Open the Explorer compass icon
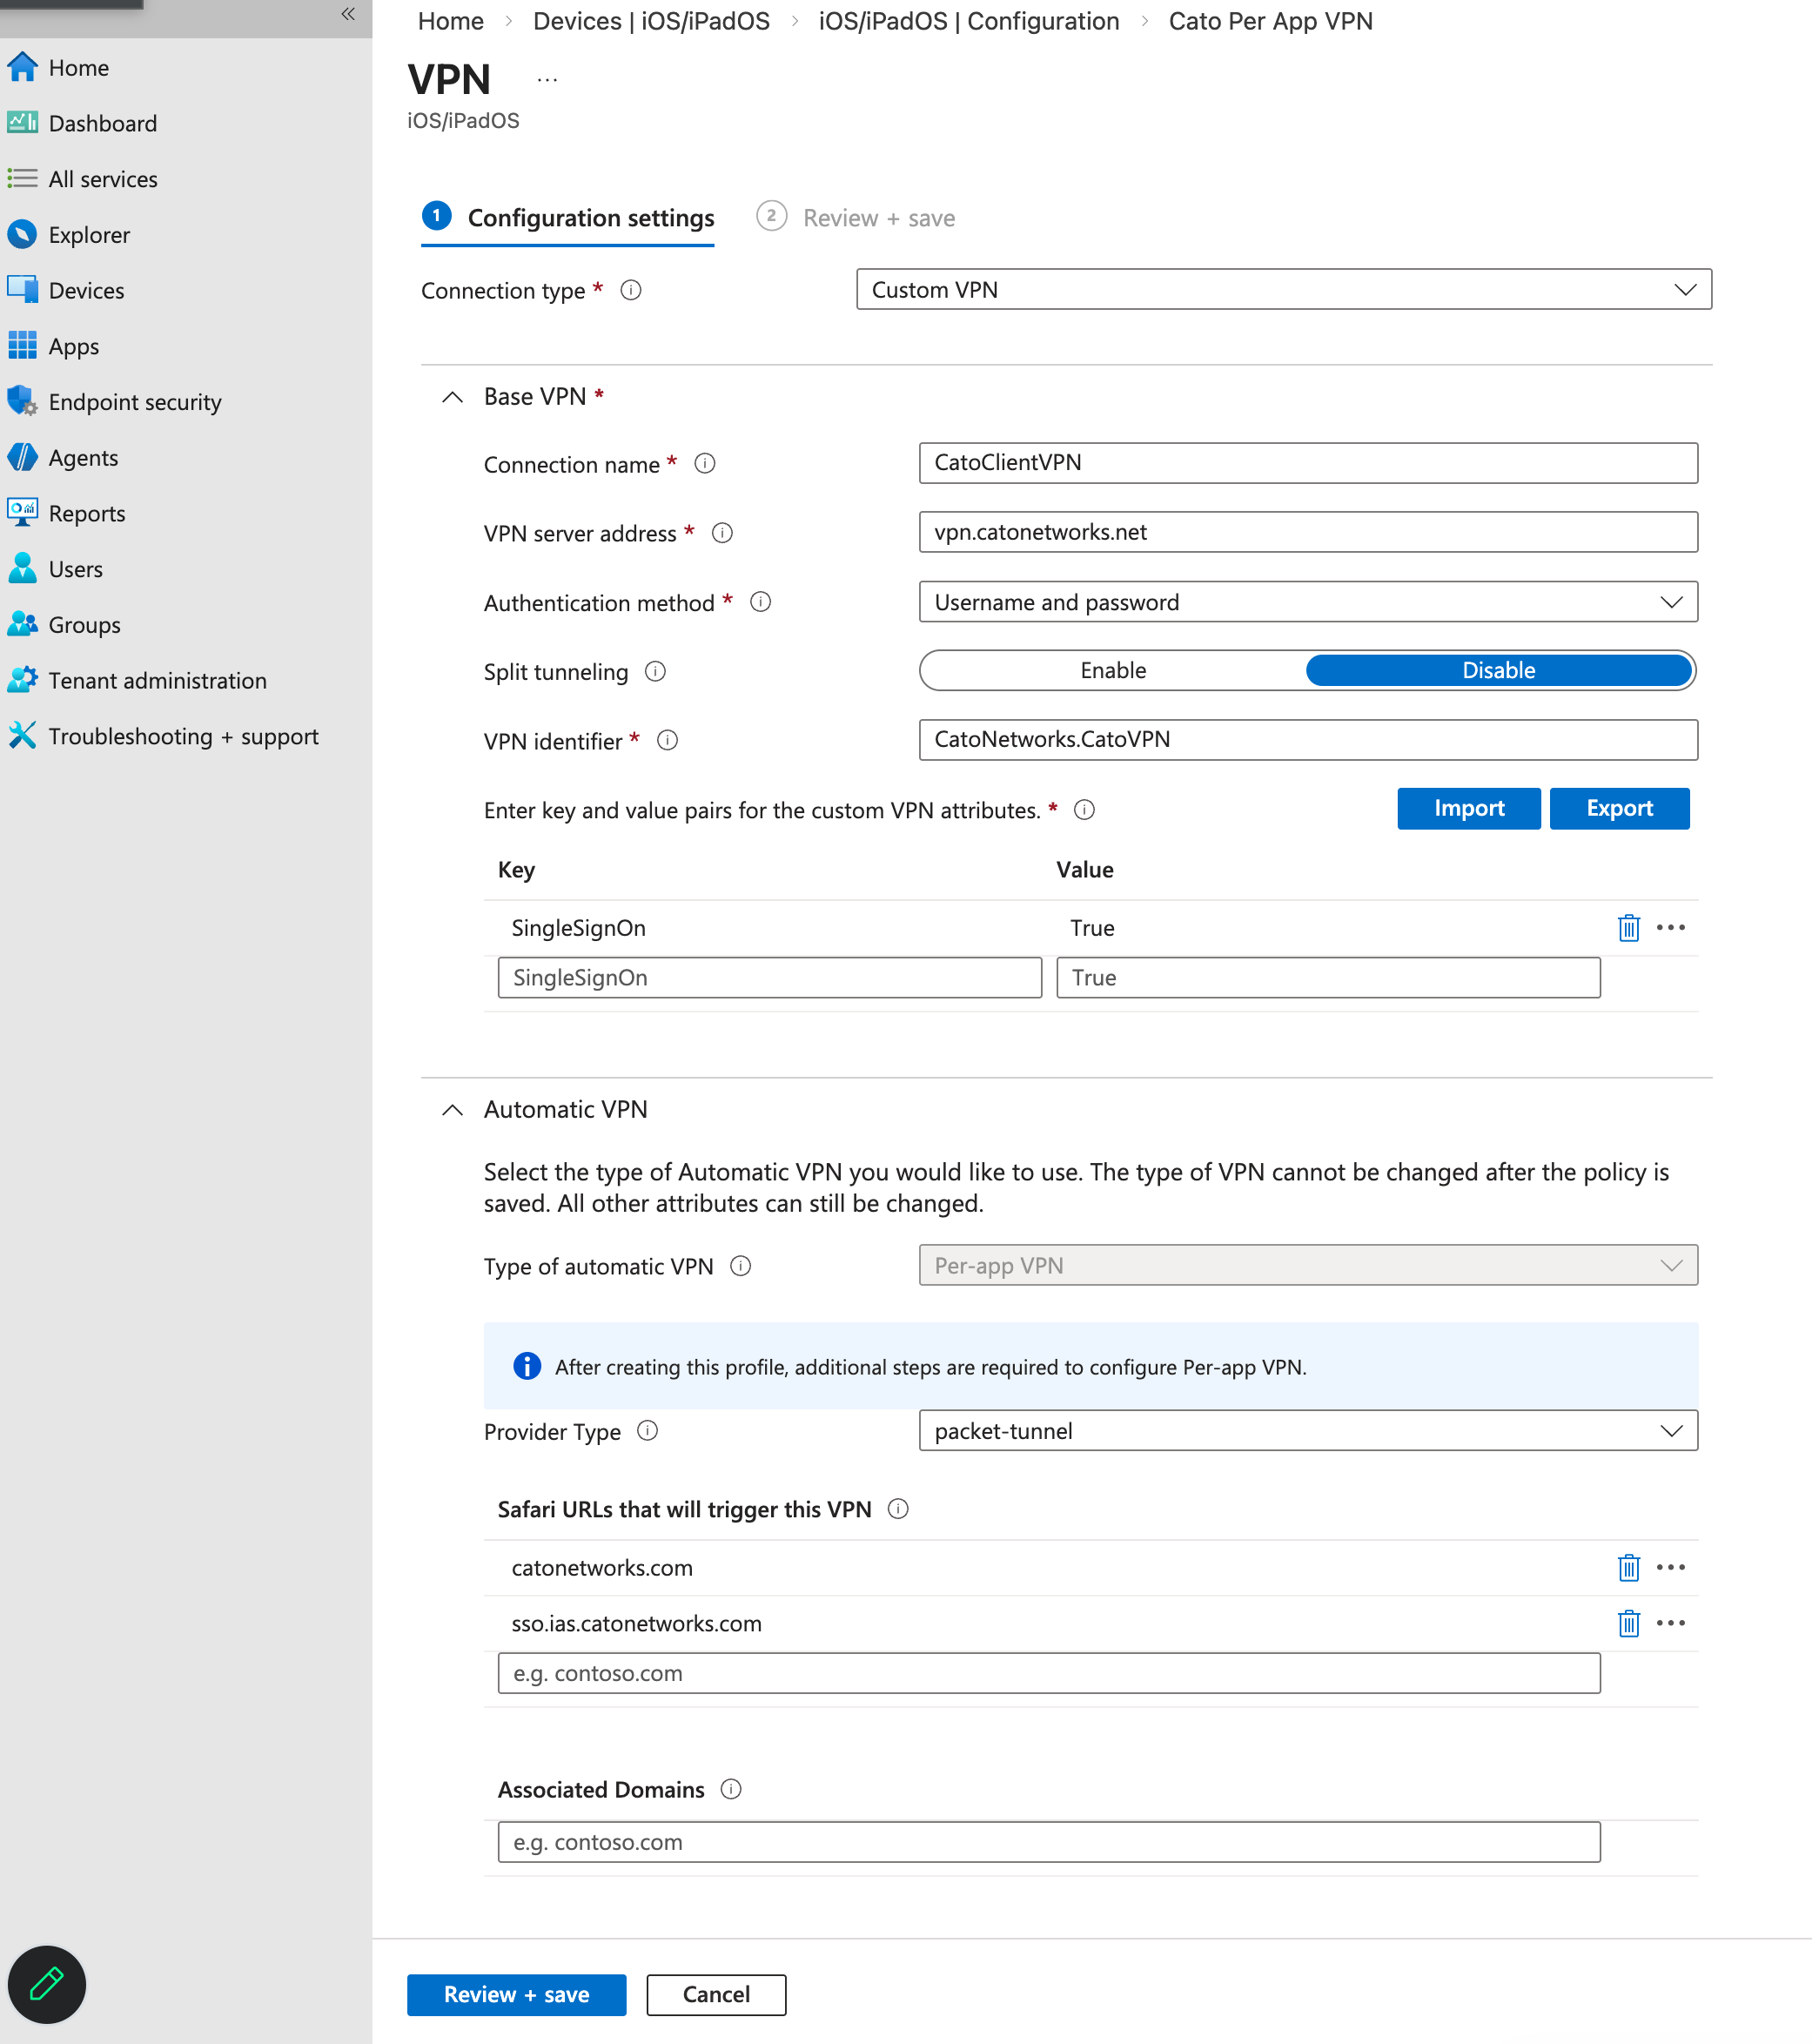Image resolution: width=1812 pixels, height=2044 pixels. point(22,234)
